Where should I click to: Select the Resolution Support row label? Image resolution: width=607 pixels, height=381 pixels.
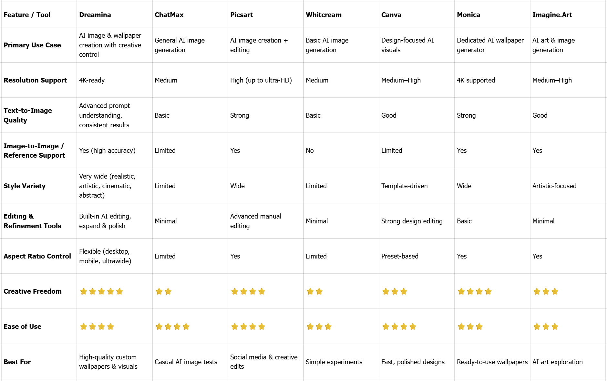35,80
